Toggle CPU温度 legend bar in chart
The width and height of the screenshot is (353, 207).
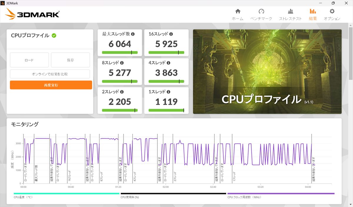(66, 193)
